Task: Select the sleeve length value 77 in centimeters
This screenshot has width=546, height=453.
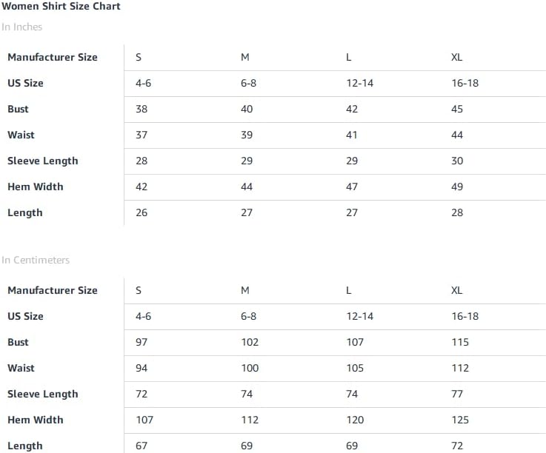Action: (x=457, y=394)
